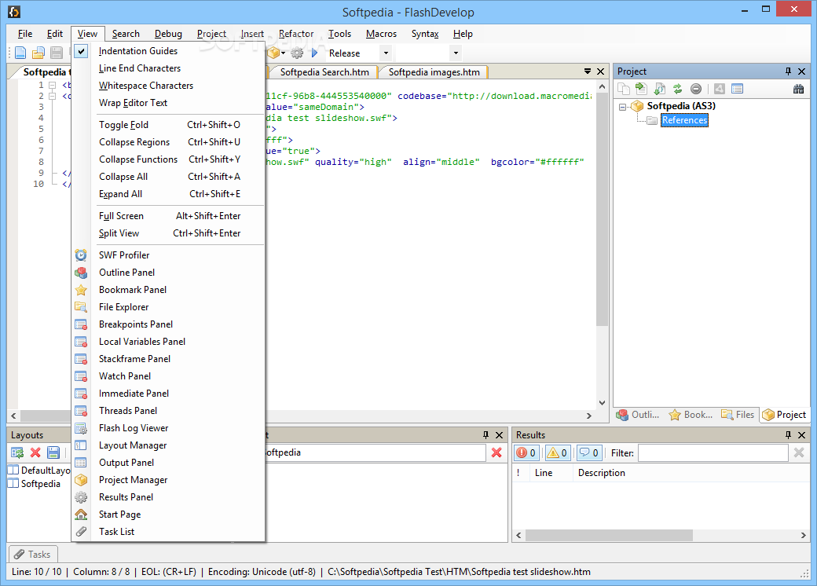
Task: Switch to Softpedia Search.htm tab
Action: pos(324,72)
